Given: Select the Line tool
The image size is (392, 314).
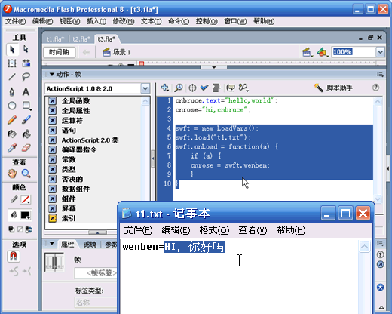Looking at the screenshot, I should 12,77.
